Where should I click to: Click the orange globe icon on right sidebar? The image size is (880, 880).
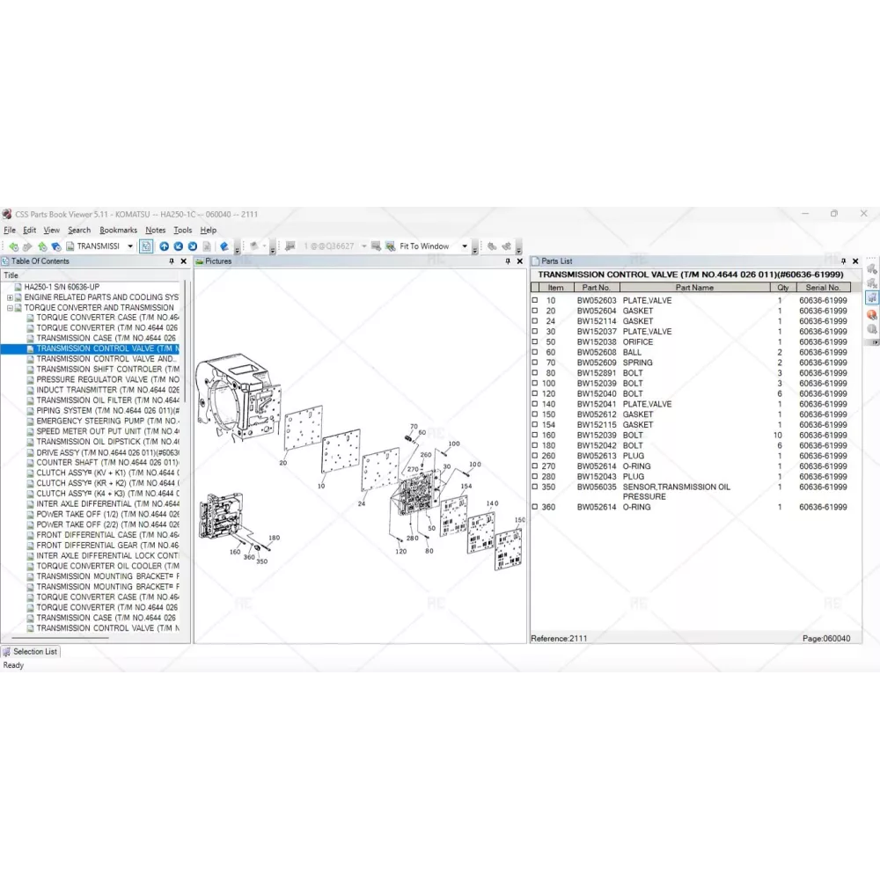pyautogui.click(x=871, y=314)
